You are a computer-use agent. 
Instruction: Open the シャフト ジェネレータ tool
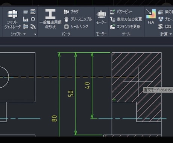pyautogui.click(x=12, y=19)
